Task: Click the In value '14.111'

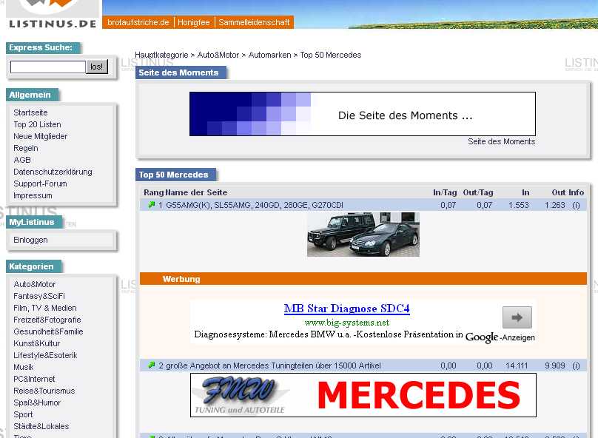Action: coord(517,365)
